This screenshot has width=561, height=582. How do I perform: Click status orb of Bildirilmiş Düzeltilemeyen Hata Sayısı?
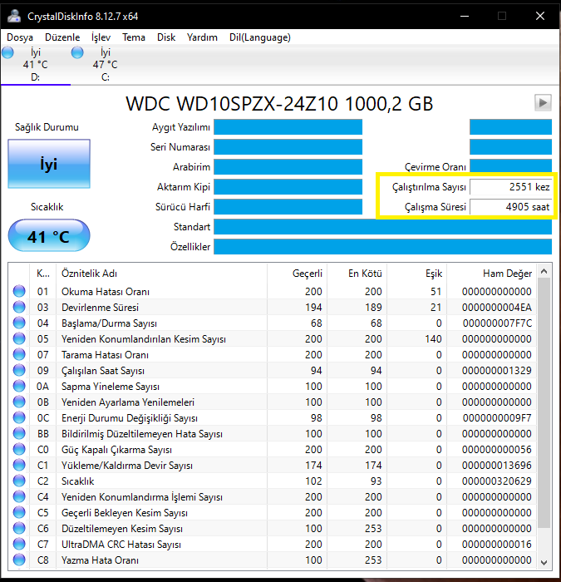(x=19, y=433)
